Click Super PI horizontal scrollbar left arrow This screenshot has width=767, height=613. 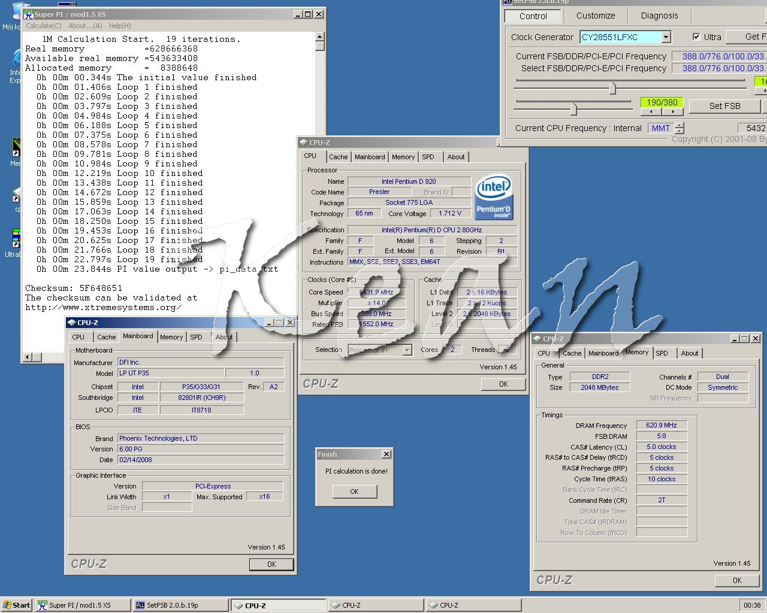[27, 357]
